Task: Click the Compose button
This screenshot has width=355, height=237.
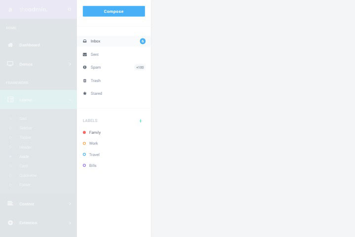Action: (x=114, y=11)
